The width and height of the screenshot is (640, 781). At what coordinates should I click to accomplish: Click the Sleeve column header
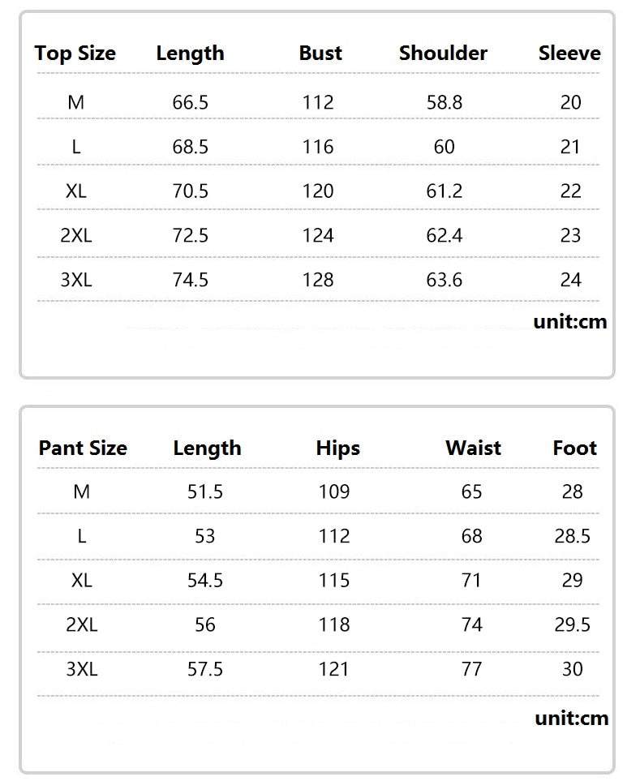click(x=569, y=54)
